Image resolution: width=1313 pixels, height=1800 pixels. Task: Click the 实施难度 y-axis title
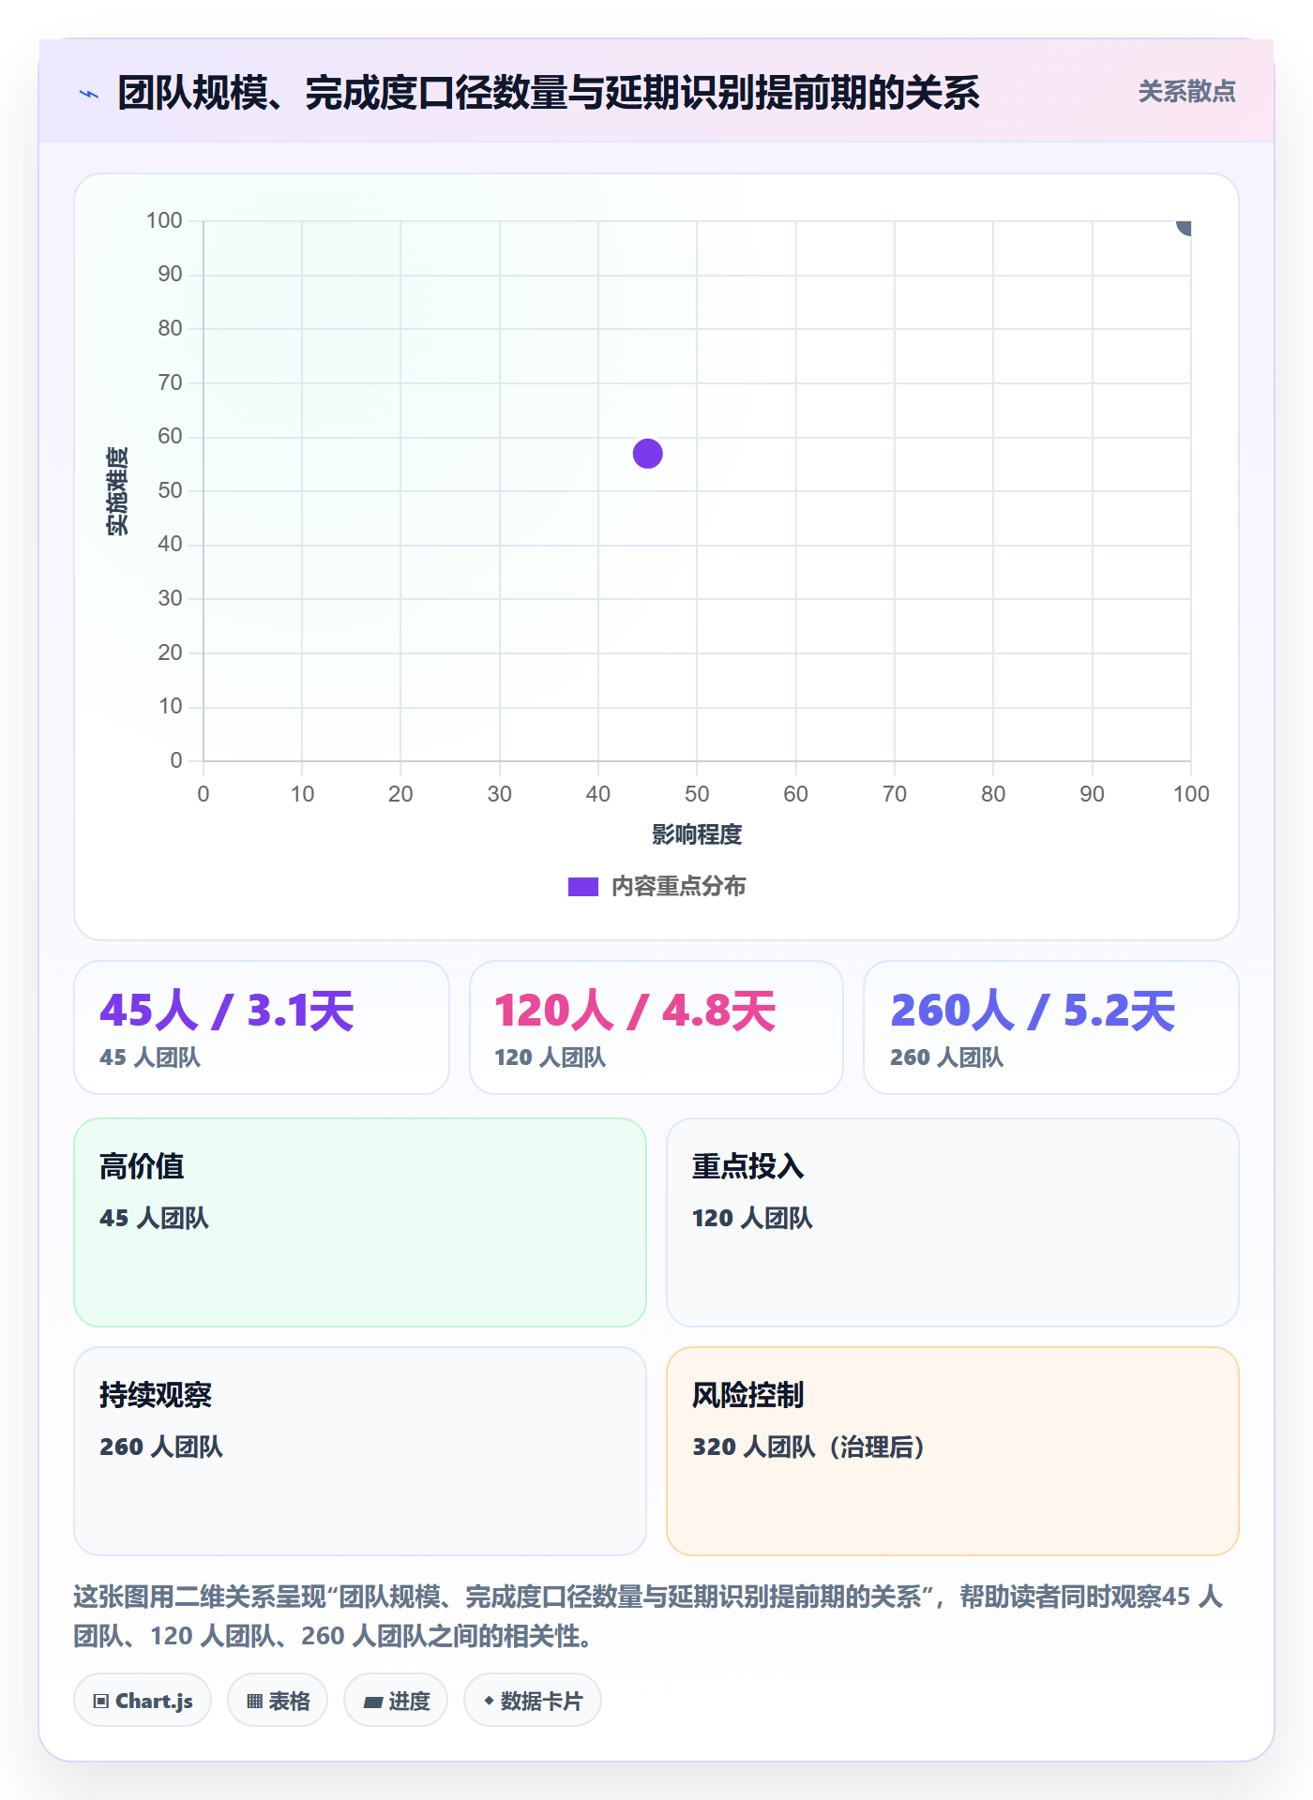pyautogui.click(x=117, y=491)
